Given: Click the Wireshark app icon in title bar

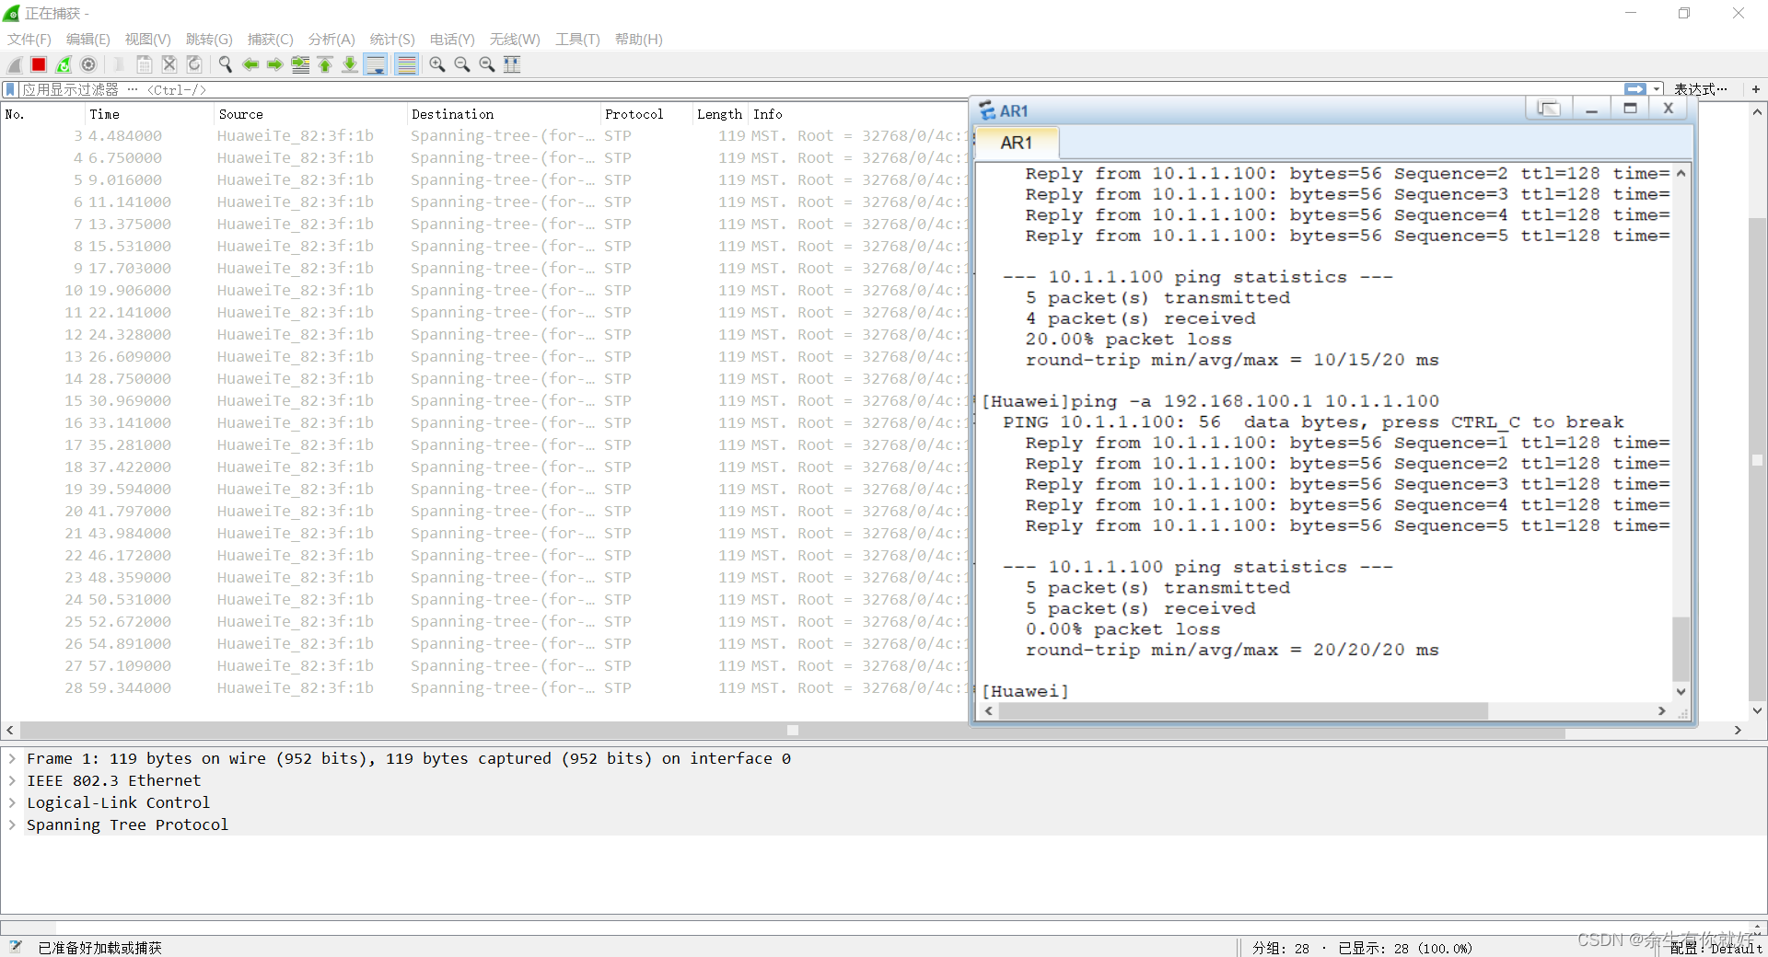Looking at the screenshot, I should (x=12, y=13).
